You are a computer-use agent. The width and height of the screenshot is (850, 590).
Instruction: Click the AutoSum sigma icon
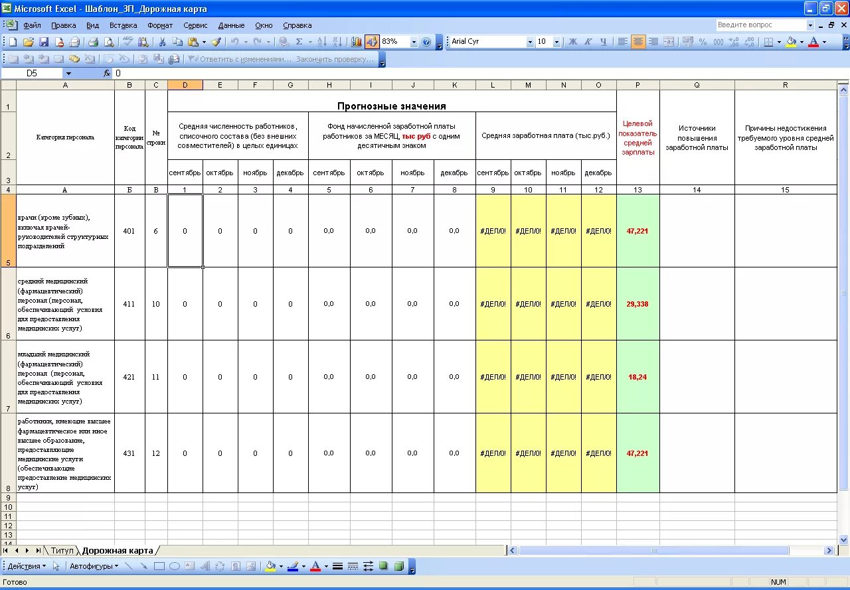click(299, 42)
